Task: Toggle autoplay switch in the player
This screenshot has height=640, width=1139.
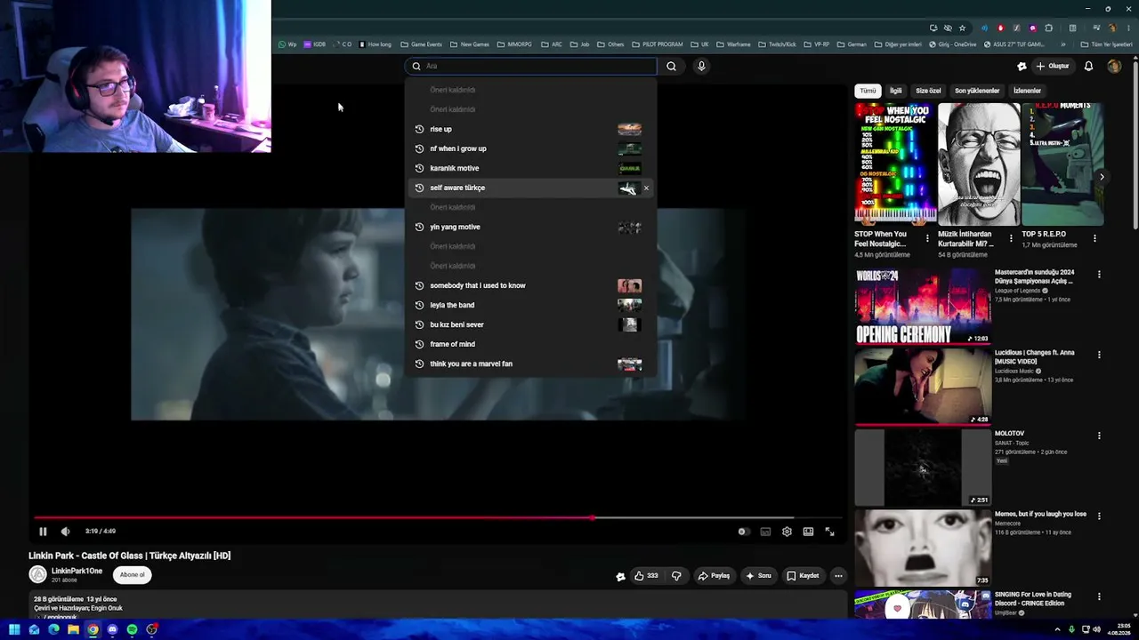Action: pos(742,532)
